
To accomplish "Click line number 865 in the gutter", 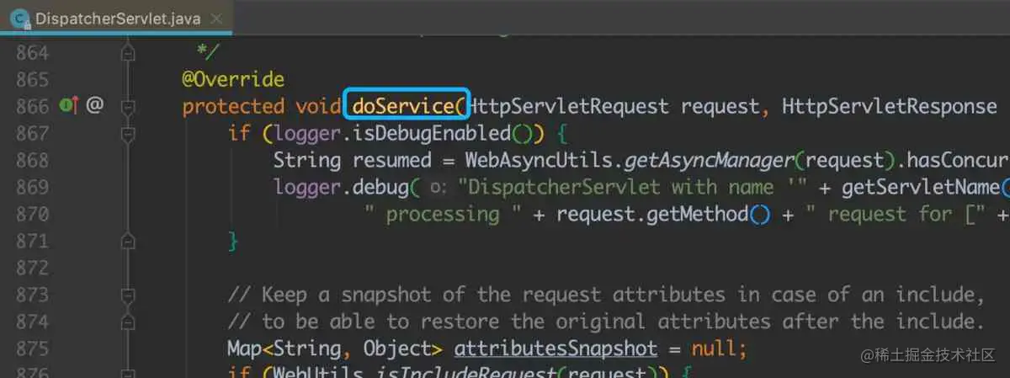I will [33, 79].
